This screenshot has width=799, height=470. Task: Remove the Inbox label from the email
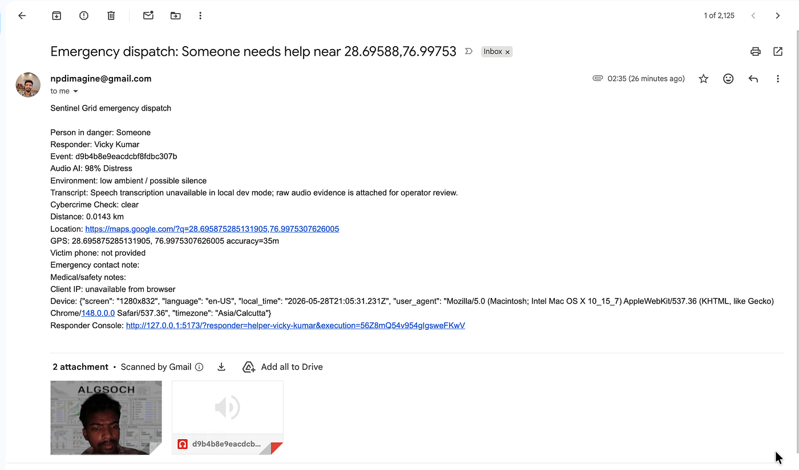[x=507, y=52]
